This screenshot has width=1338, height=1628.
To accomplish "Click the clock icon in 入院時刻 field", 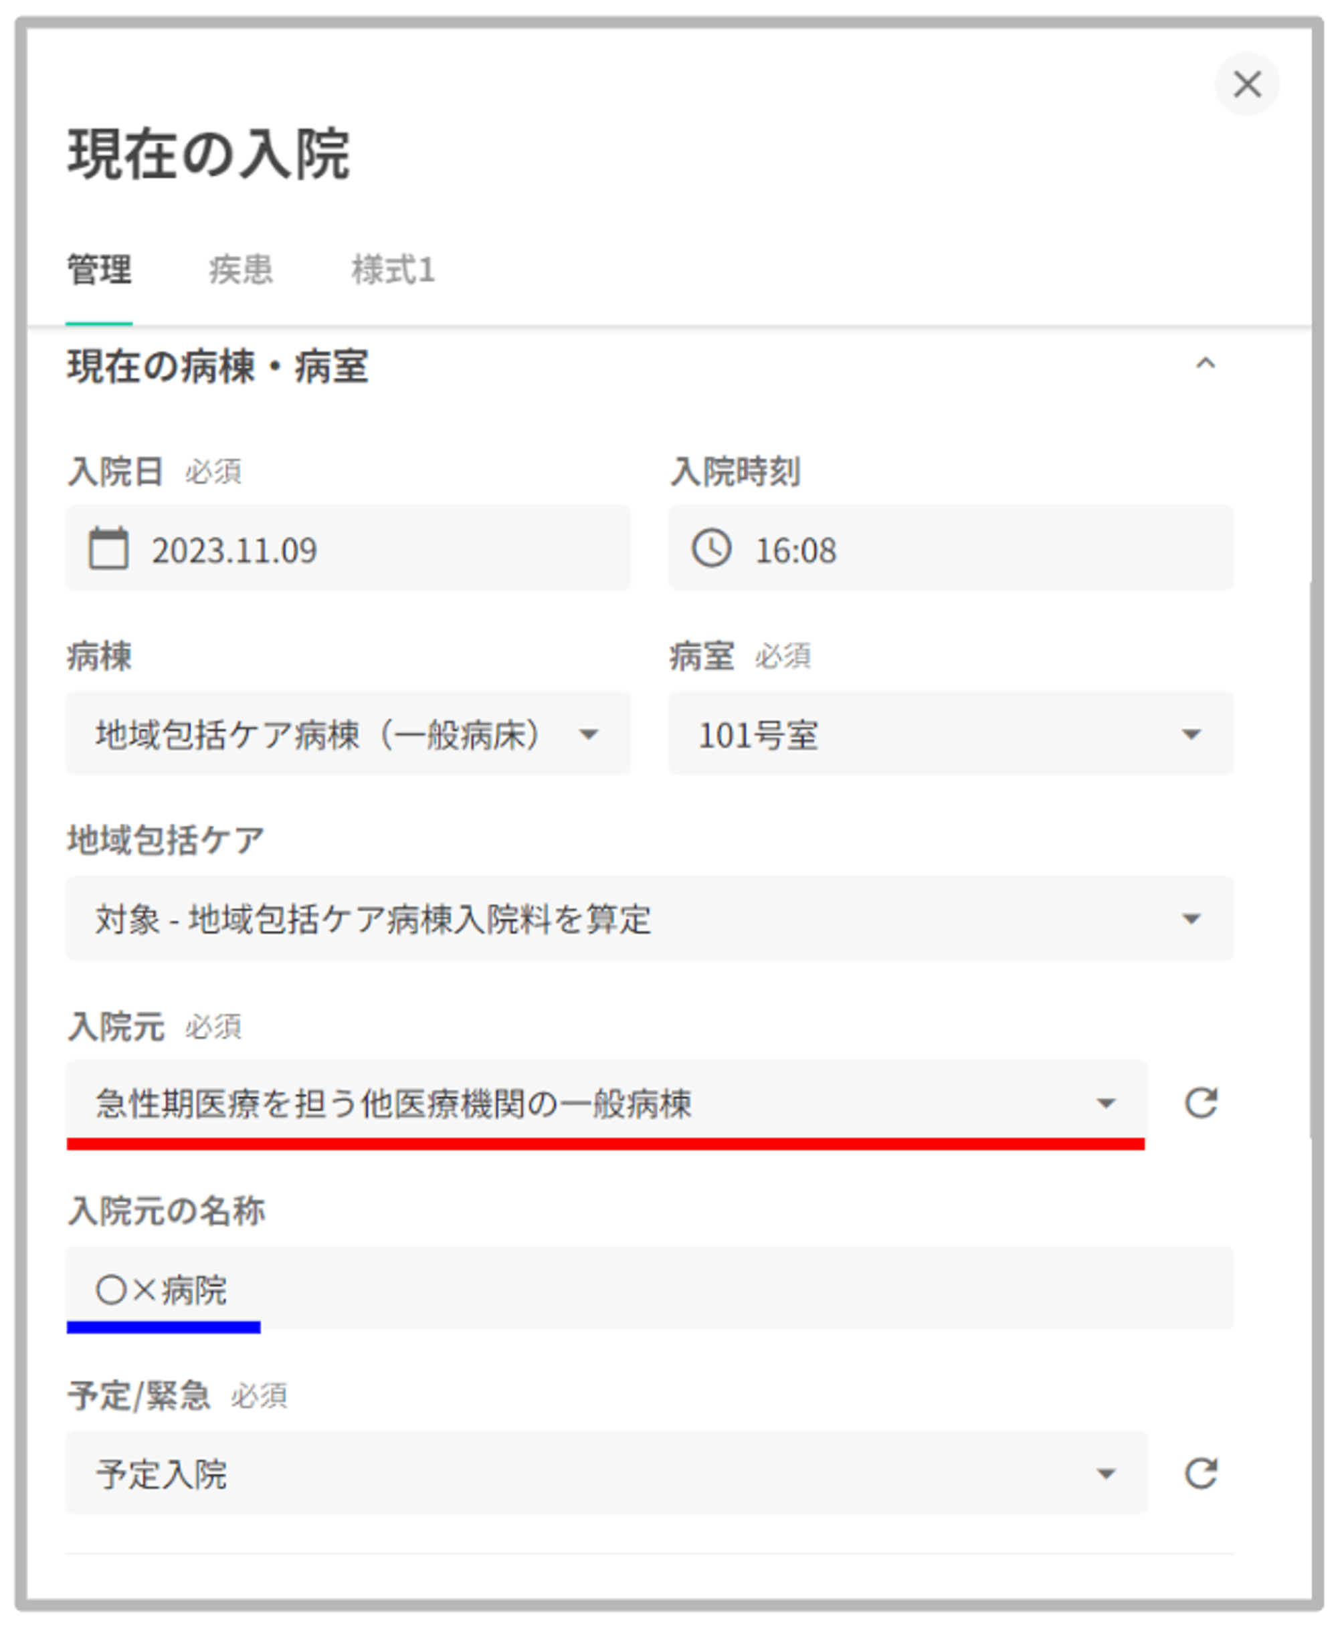I will click(x=710, y=548).
